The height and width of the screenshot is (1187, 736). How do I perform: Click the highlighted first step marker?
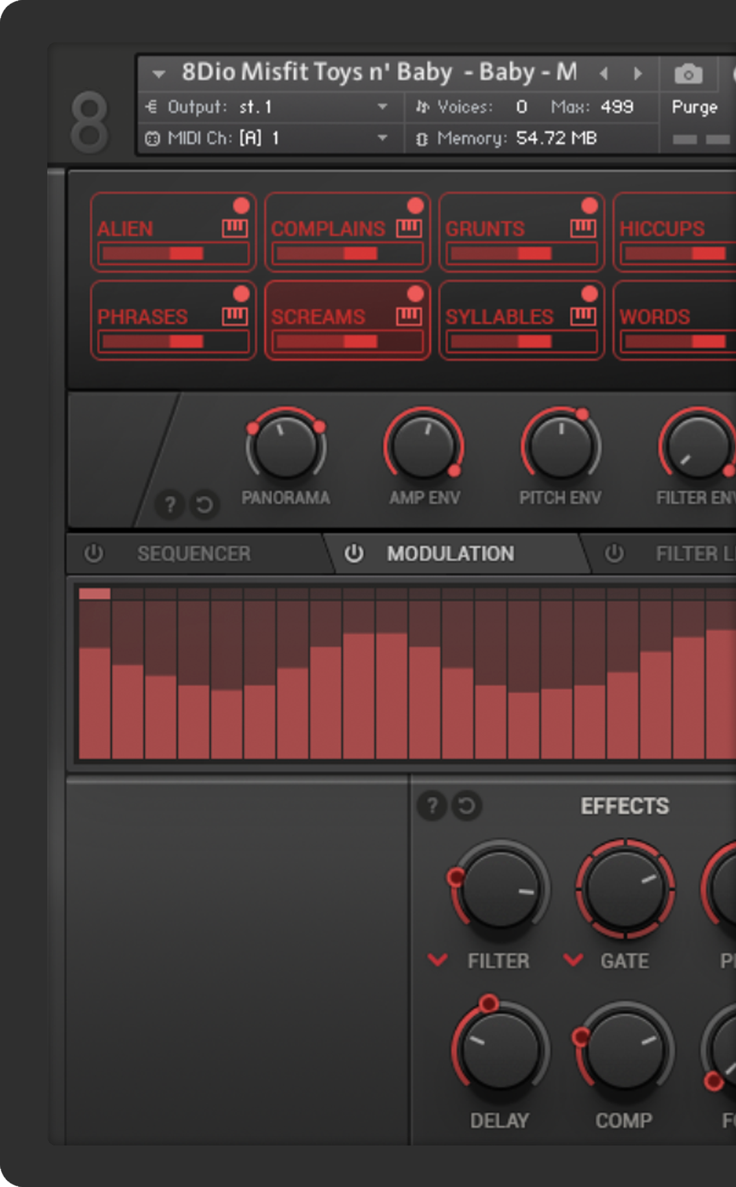95,593
